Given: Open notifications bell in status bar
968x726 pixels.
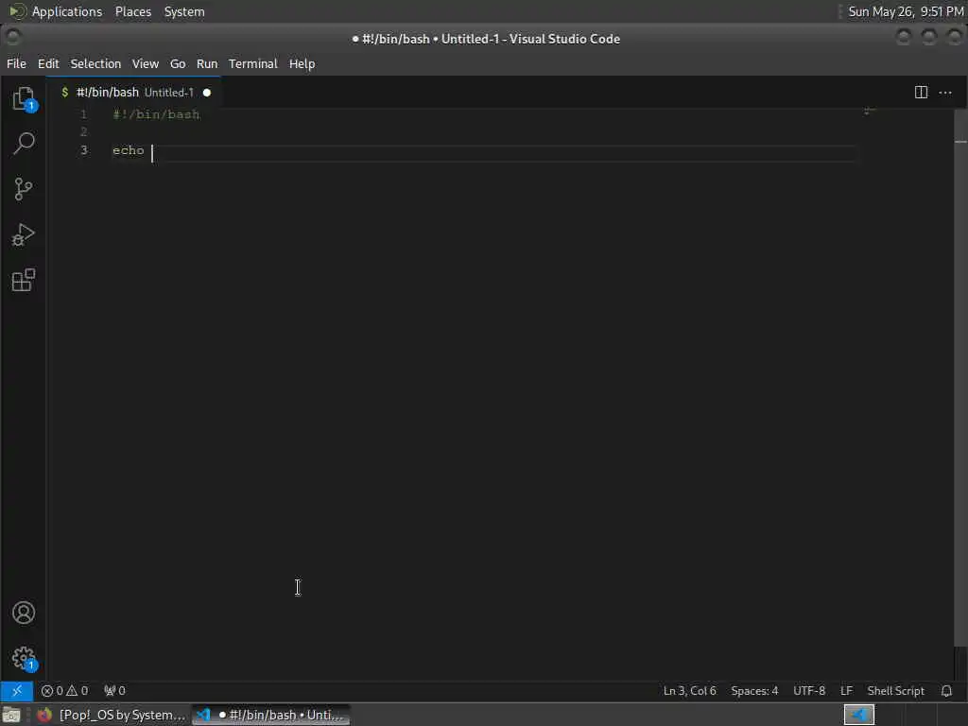Looking at the screenshot, I should (946, 691).
